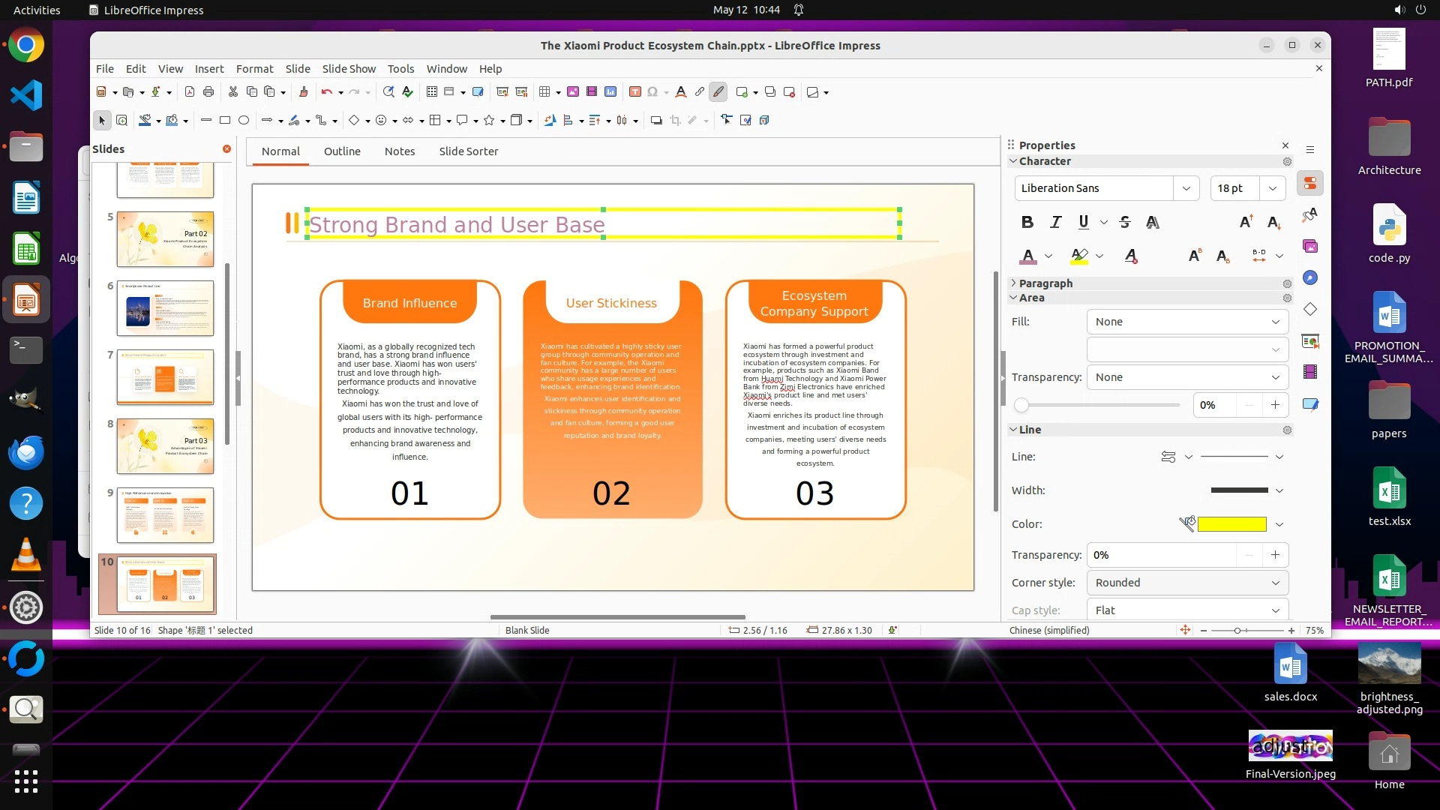Select the Ellipse drawing tool
This screenshot has height=810, width=1440.
click(x=244, y=120)
